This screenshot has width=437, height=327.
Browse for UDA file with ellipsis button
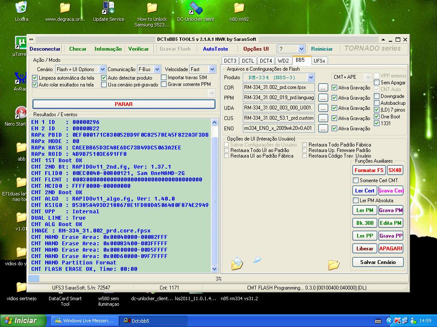(323, 108)
